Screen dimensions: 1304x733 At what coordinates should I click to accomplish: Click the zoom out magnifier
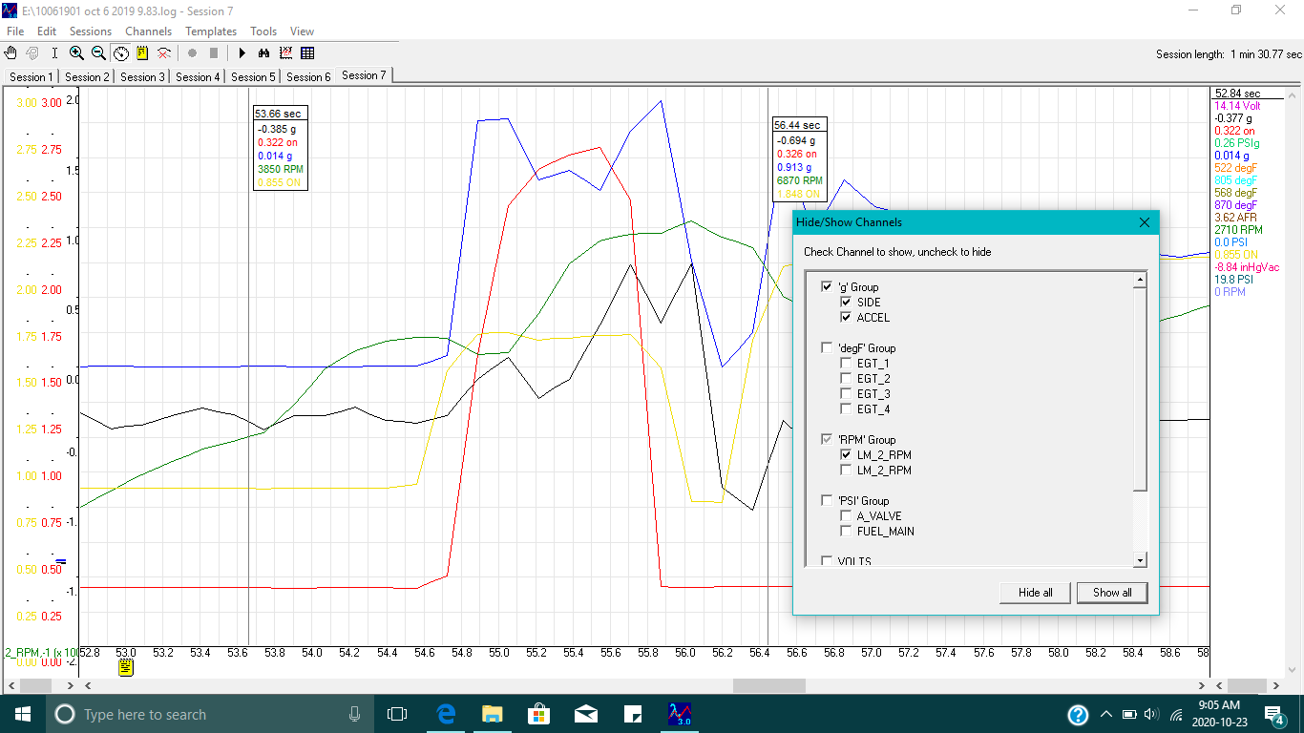pyautogui.click(x=98, y=53)
